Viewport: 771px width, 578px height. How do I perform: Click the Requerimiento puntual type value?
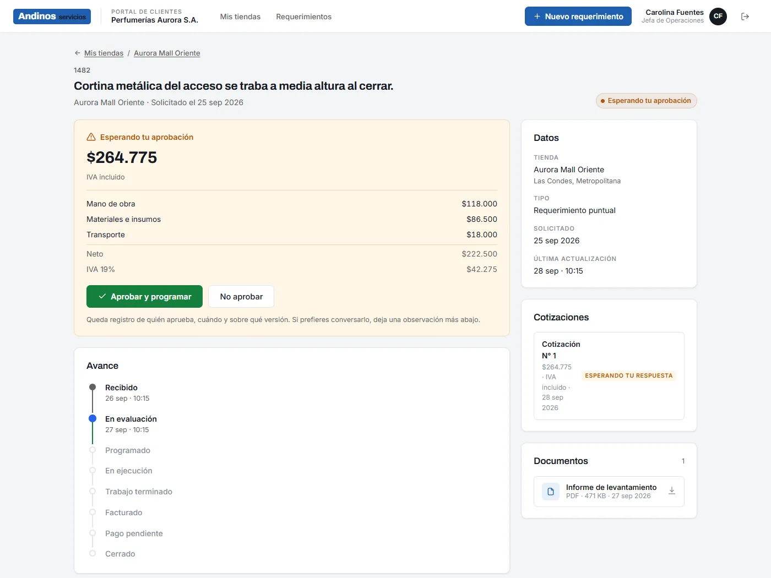(x=574, y=210)
